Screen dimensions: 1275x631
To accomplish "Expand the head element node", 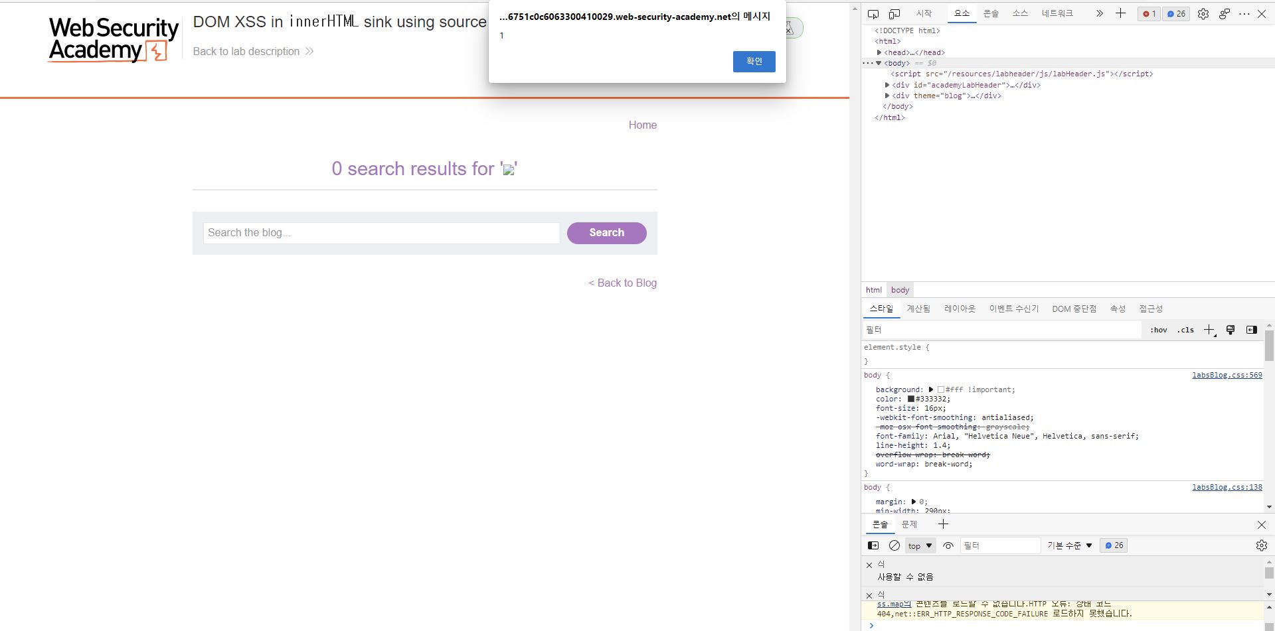I will coord(879,52).
